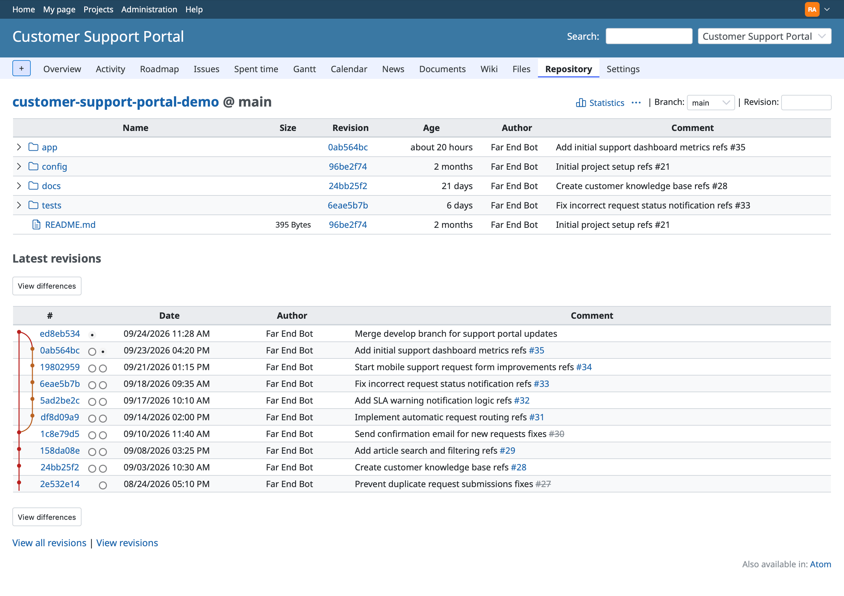Viewport: 844px width, 596px height.
Task: Open the customer-support-portal-demo repository link
Action: pos(116,102)
